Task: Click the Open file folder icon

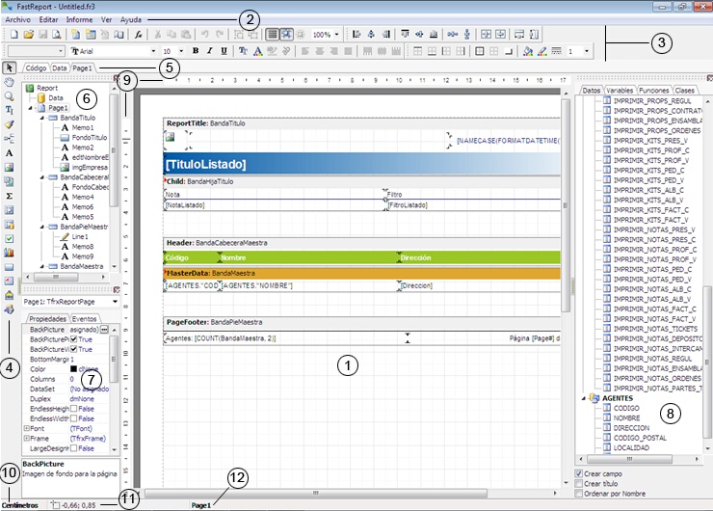Action: (x=29, y=34)
